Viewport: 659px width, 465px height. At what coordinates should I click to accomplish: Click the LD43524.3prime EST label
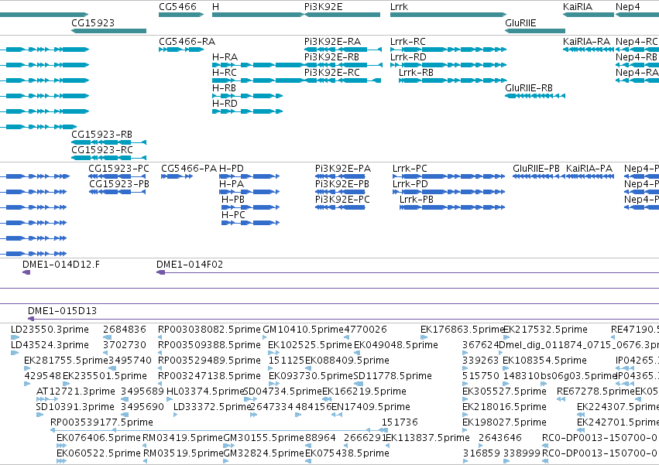50,345
